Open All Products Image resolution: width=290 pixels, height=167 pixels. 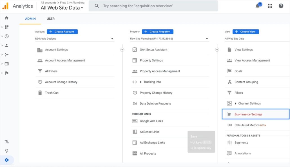(148, 154)
